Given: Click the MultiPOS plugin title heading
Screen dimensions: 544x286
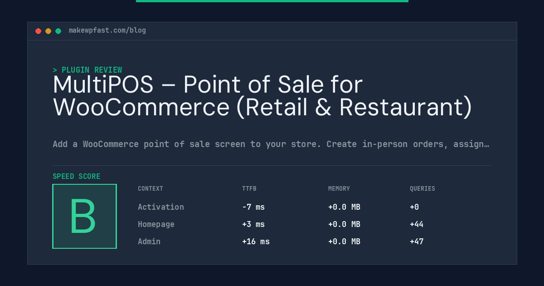Looking at the screenshot, I should [x=262, y=96].
